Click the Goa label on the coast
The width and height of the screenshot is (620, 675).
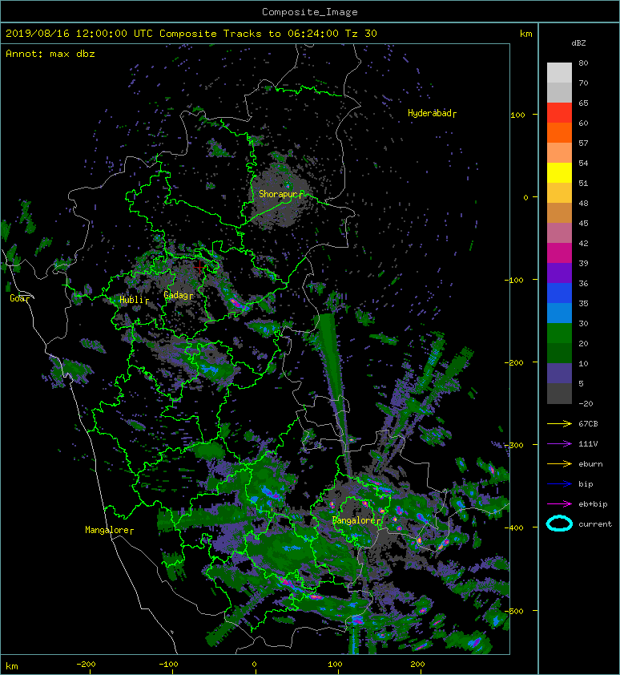pyautogui.click(x=20, y=298)
